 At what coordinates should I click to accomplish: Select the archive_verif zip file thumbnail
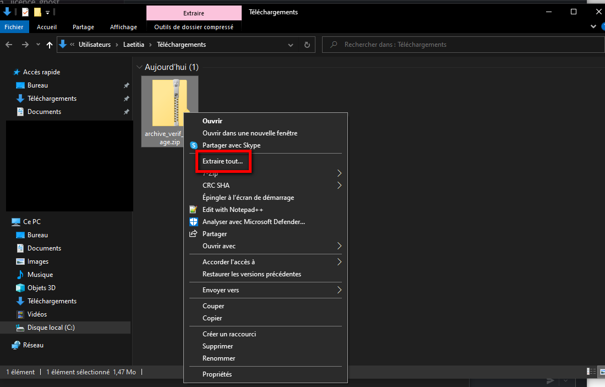168,105
